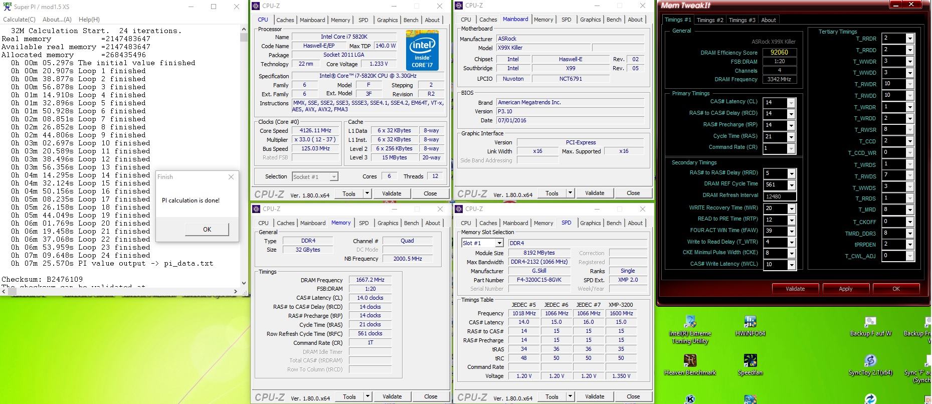Image resolution: width=932 pixels, height=404 pixels.
Task: Click DRAM Frequency value 1667.2 MHz
Action: click(370, 280)
